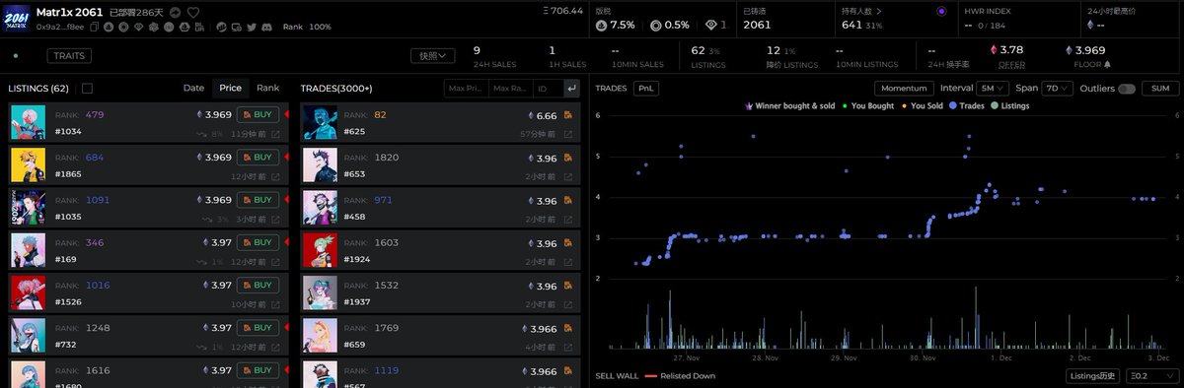Open external link for listing #1034
The image size is (1184, 388).
(275, 133)
